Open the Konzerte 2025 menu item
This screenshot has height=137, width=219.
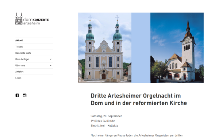click(x=23, y=53)
